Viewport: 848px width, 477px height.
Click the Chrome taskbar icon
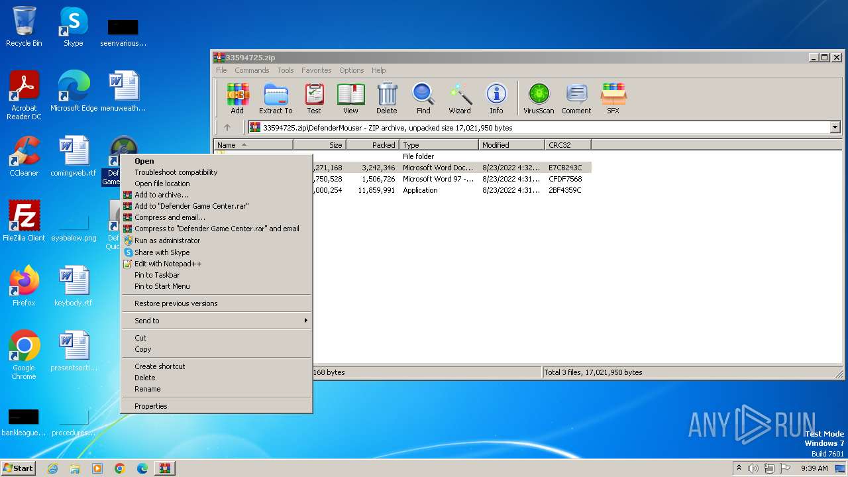(120, 468)
